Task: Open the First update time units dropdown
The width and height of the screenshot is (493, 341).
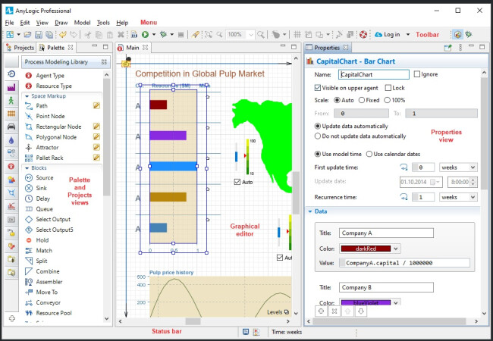Action: point(458,167)
